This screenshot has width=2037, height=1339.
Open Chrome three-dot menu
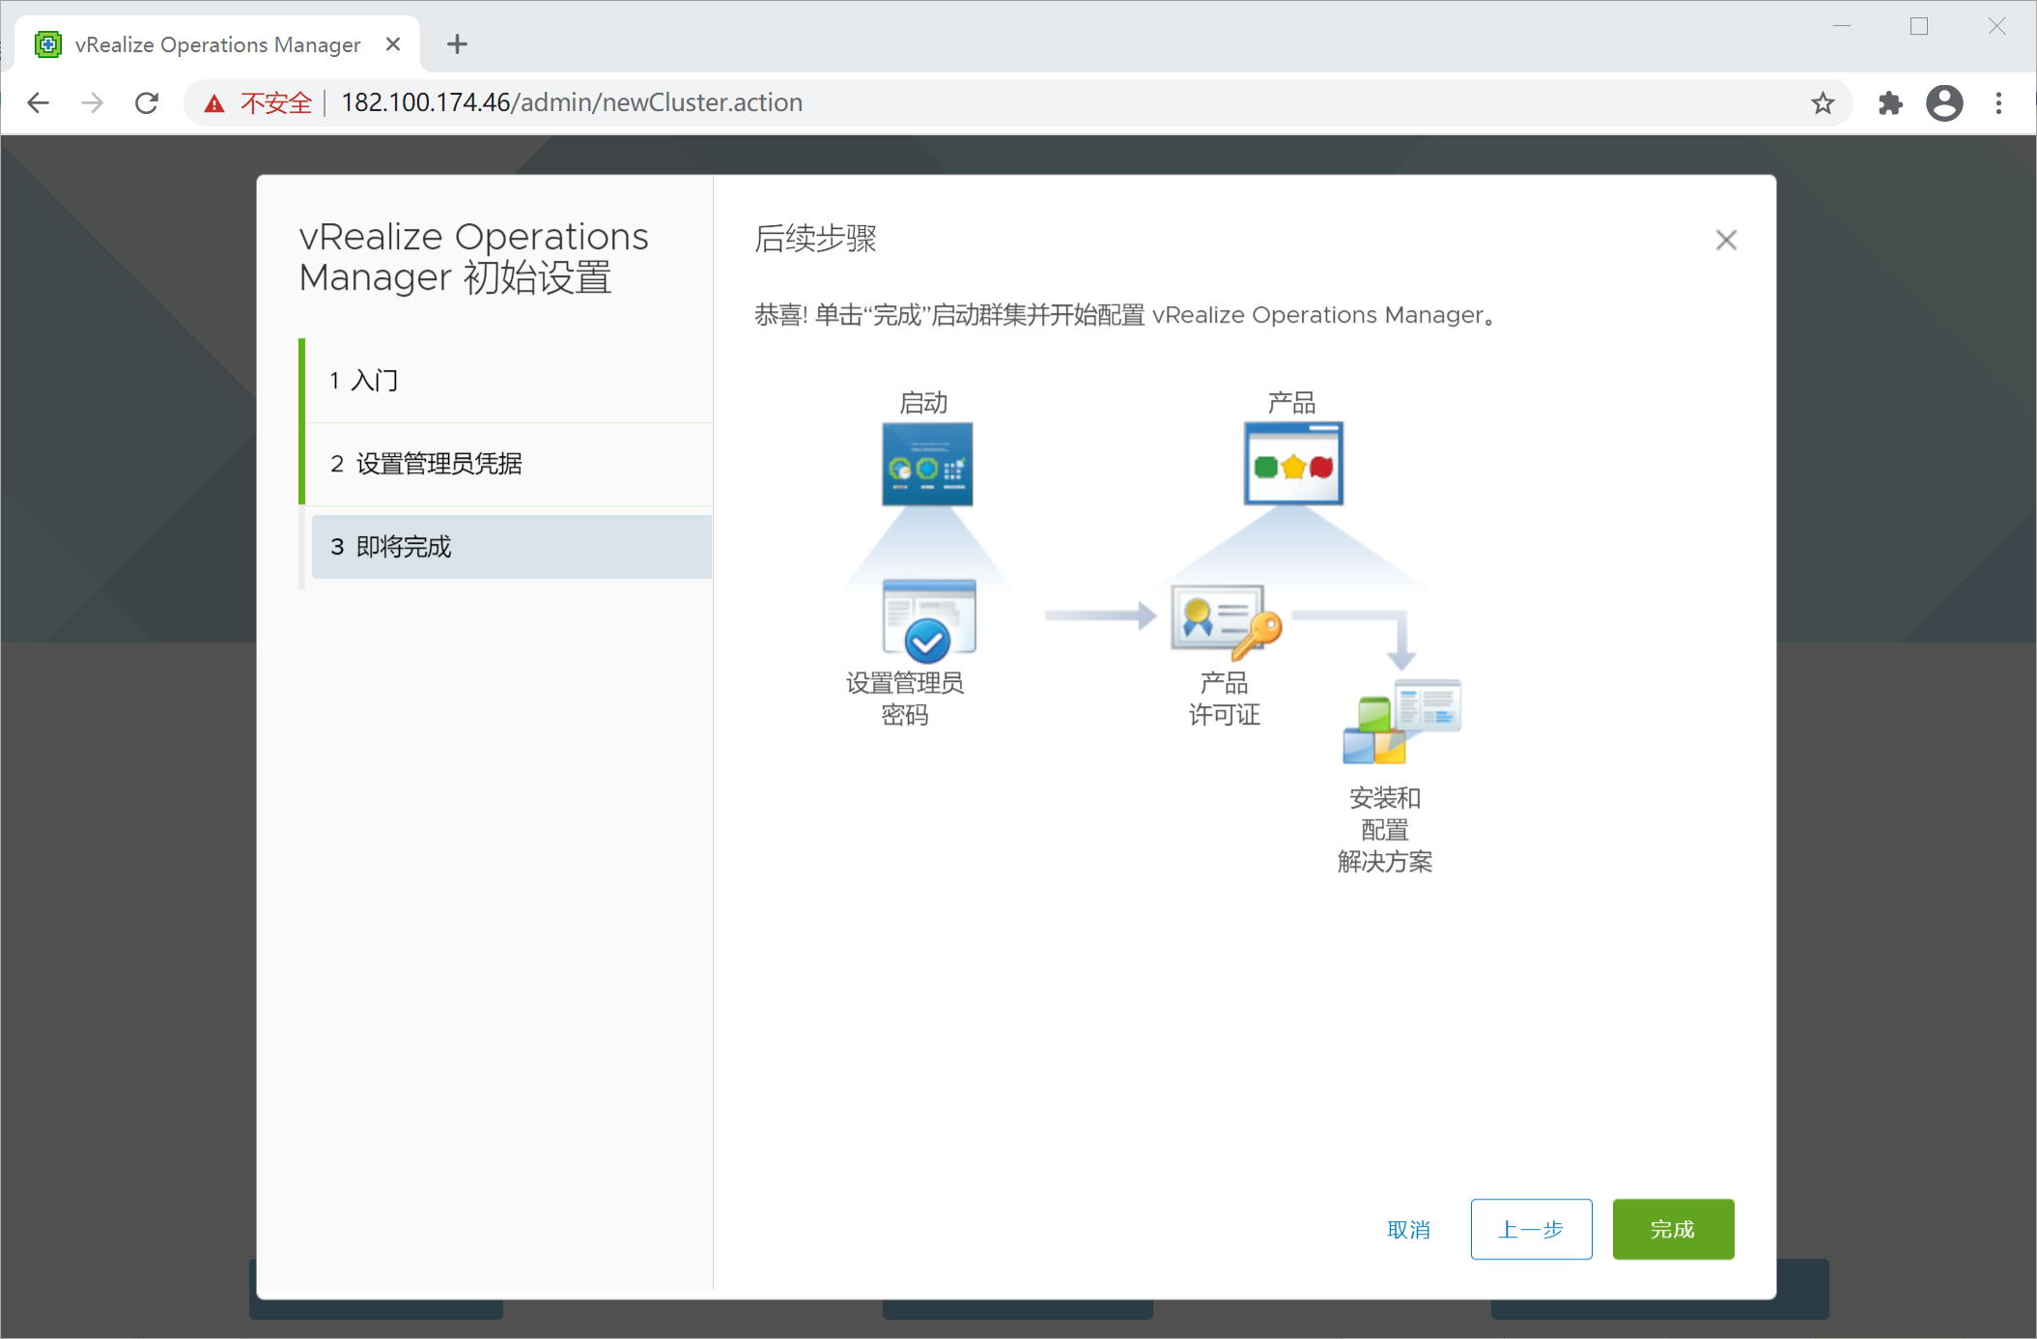[x=1998, y=102]
